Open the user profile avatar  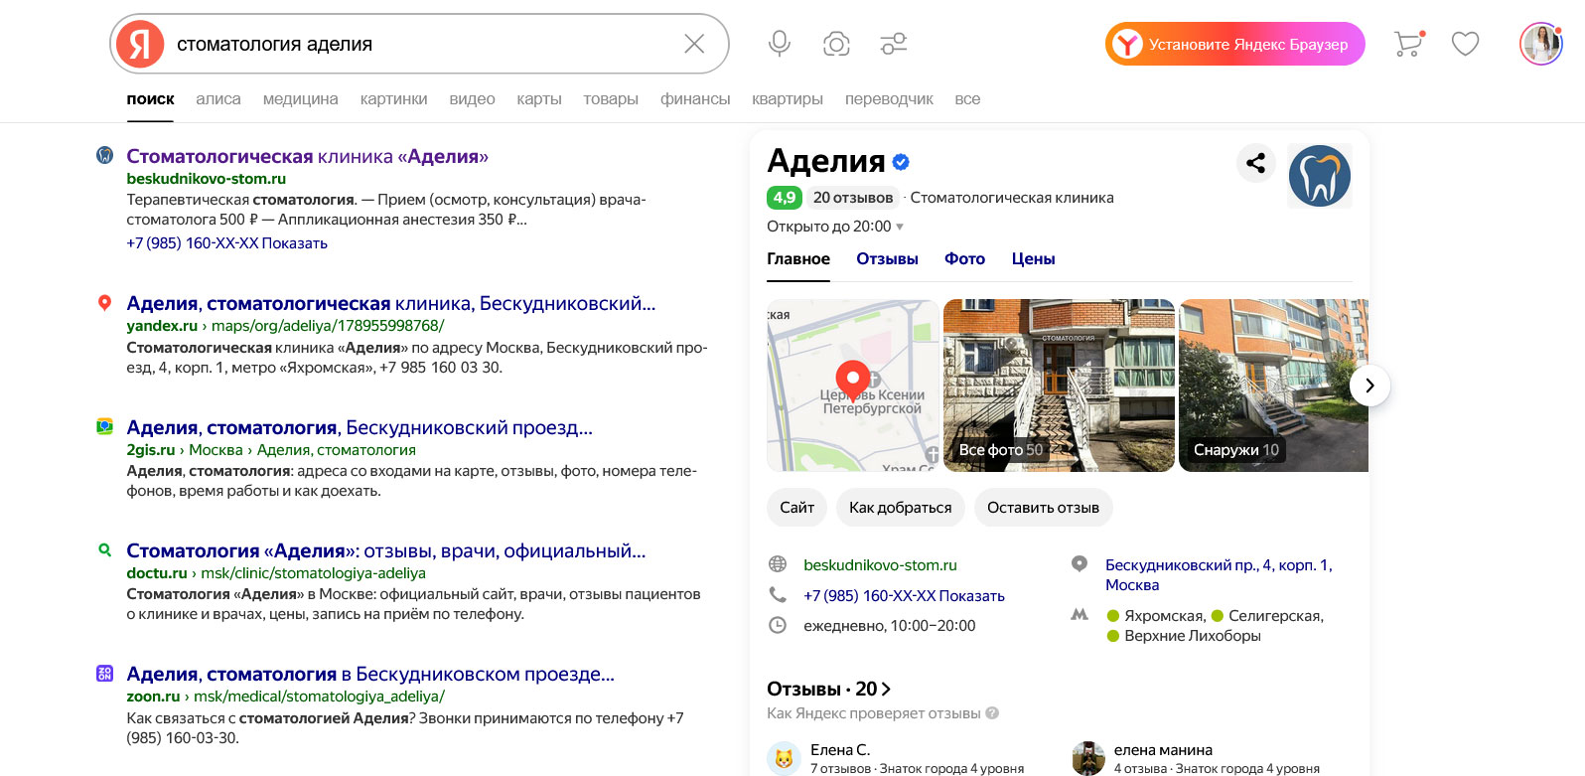(x=1541, y=44)
